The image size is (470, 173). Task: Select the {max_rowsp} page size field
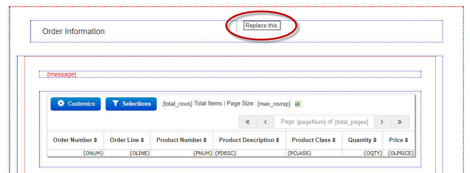[274, 104]
